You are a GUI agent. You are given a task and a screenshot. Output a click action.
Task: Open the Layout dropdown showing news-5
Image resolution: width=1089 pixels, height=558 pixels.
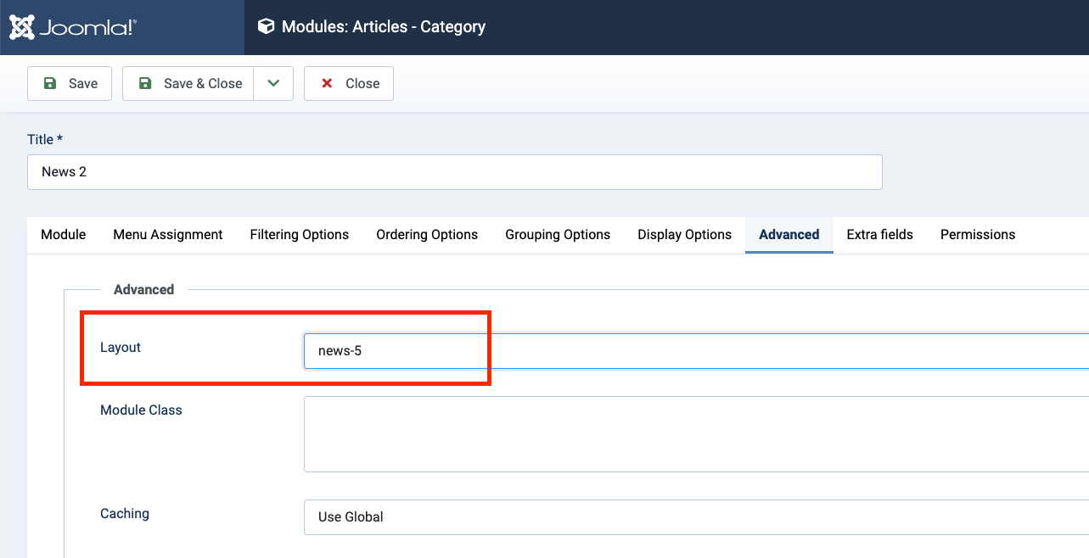click(696, 351)
